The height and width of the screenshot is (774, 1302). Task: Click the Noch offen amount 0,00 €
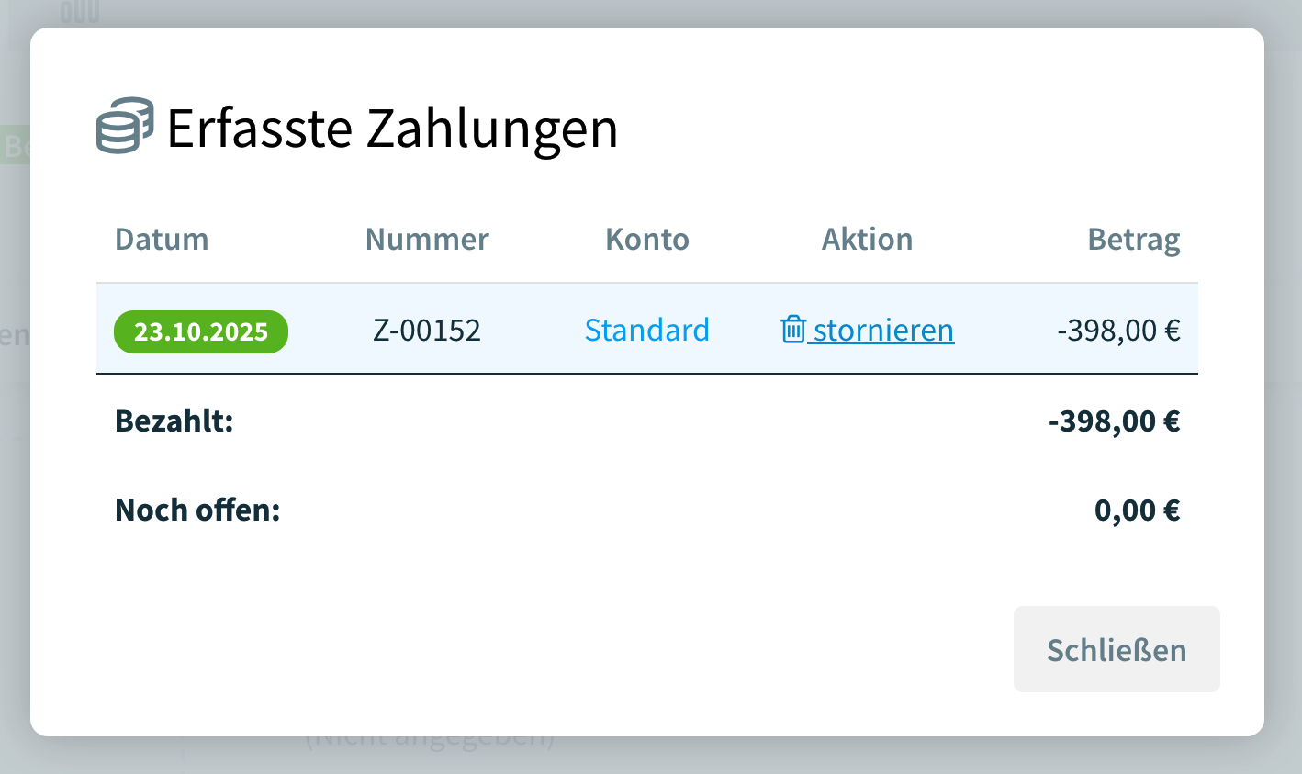tap(1138, 510)
